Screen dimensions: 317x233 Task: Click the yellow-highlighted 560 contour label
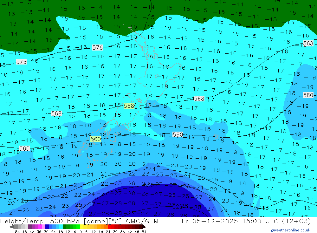(x=96, y=139)
